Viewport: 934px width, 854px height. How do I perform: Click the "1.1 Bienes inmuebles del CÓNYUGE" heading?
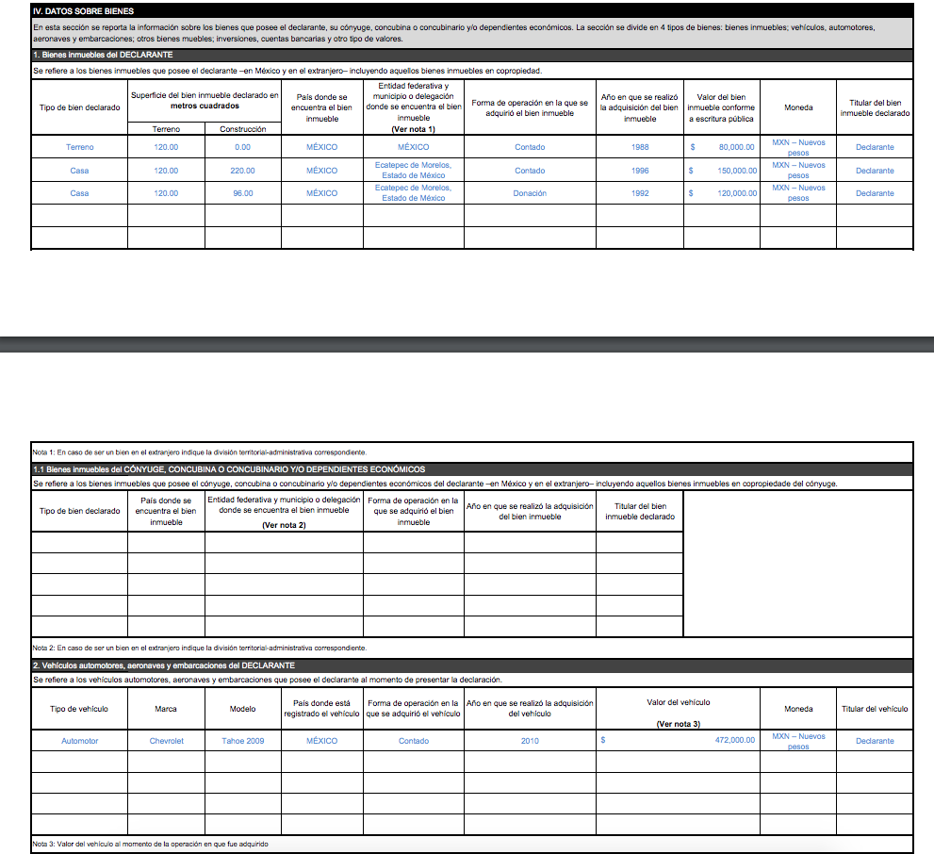click(x=228, y=469)
